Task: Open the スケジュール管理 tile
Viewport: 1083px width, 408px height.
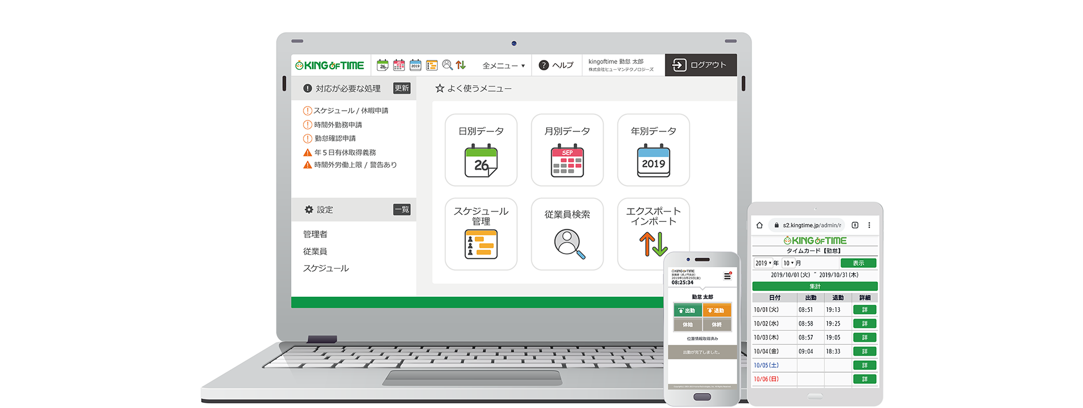Action: [x=481, y=234]
